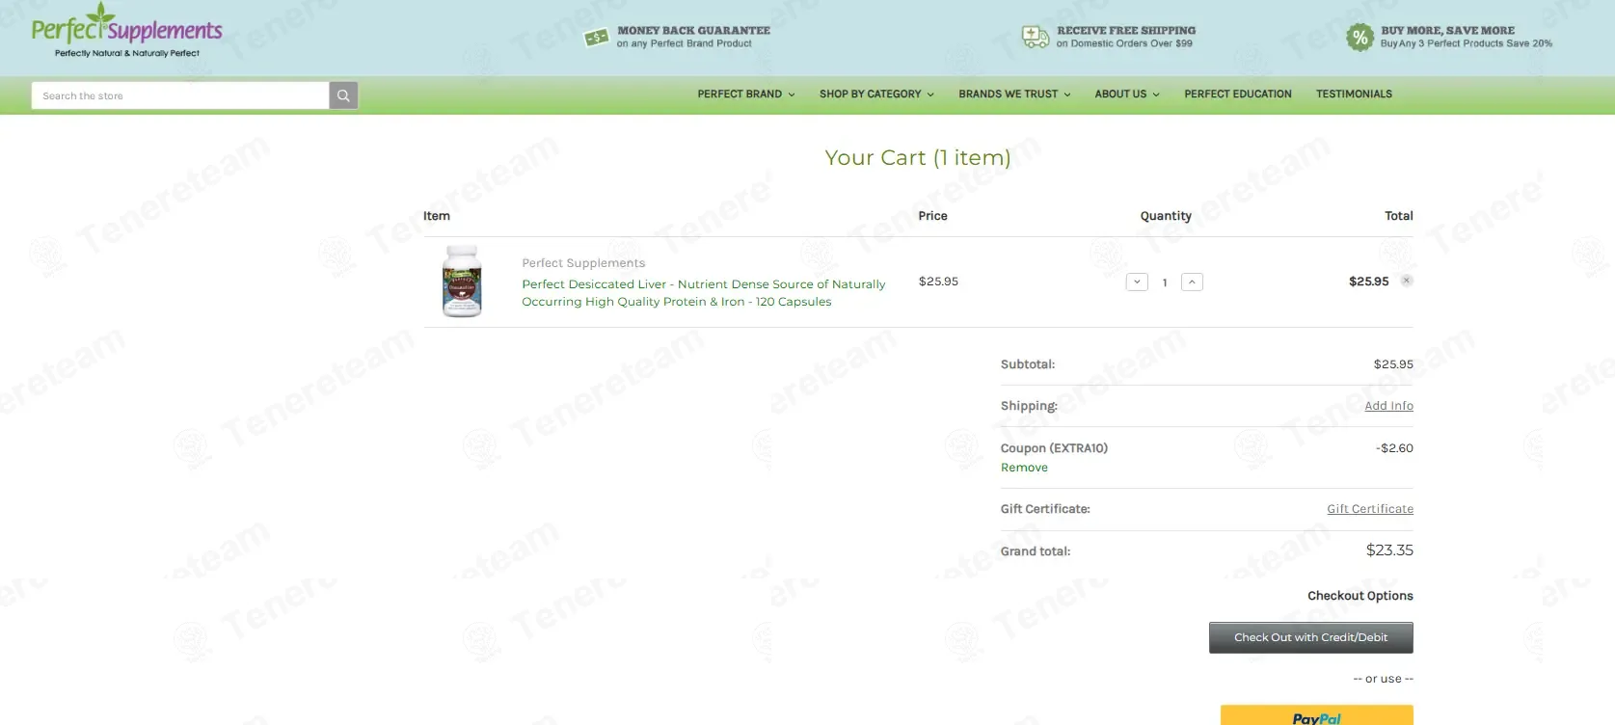Image resolution: width=1615 pixels, height=725 pixels.
Task: Open Brands We Trust dropdown
Action: (x=1014, y=94)
